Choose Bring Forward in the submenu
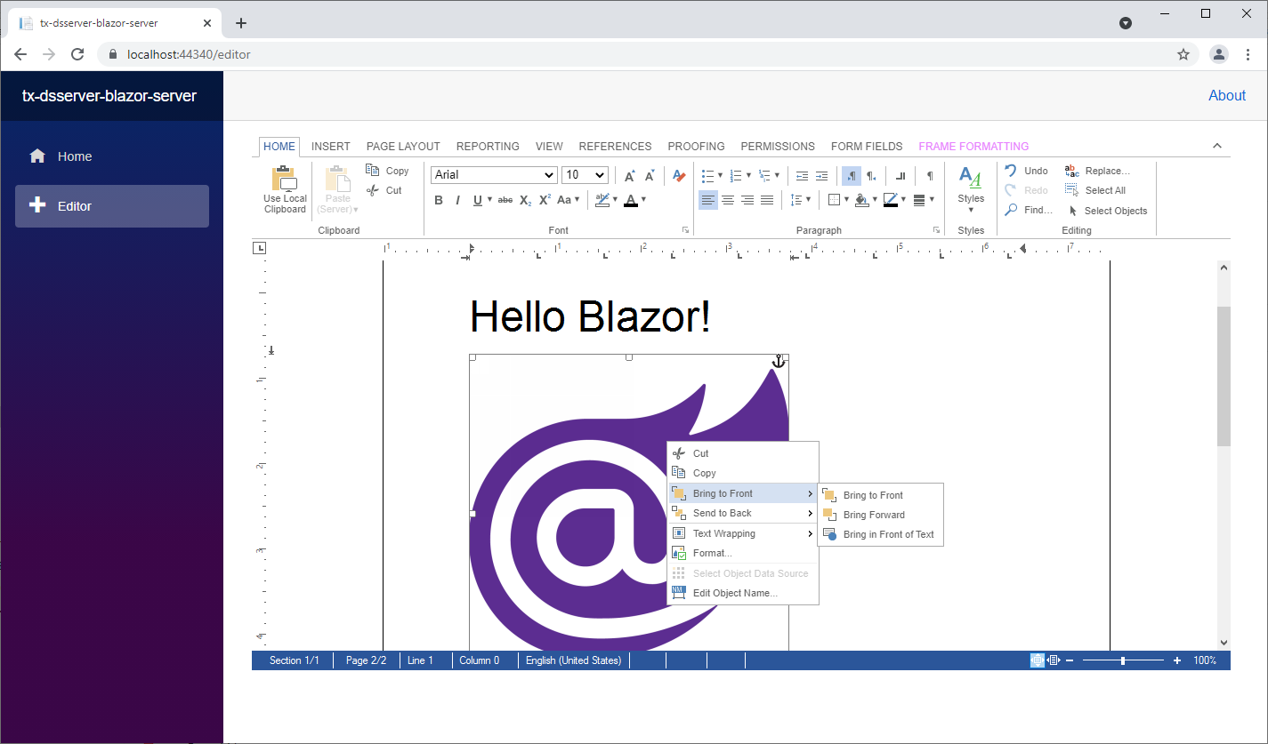This screenshot has height=744, width=1268. [x=880, y=515]
